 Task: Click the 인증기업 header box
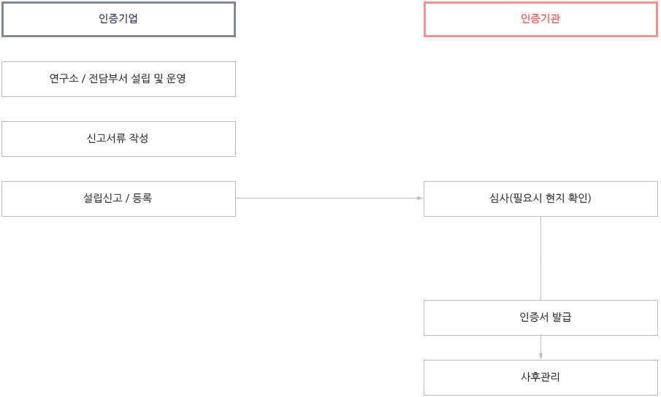point(118,20)
